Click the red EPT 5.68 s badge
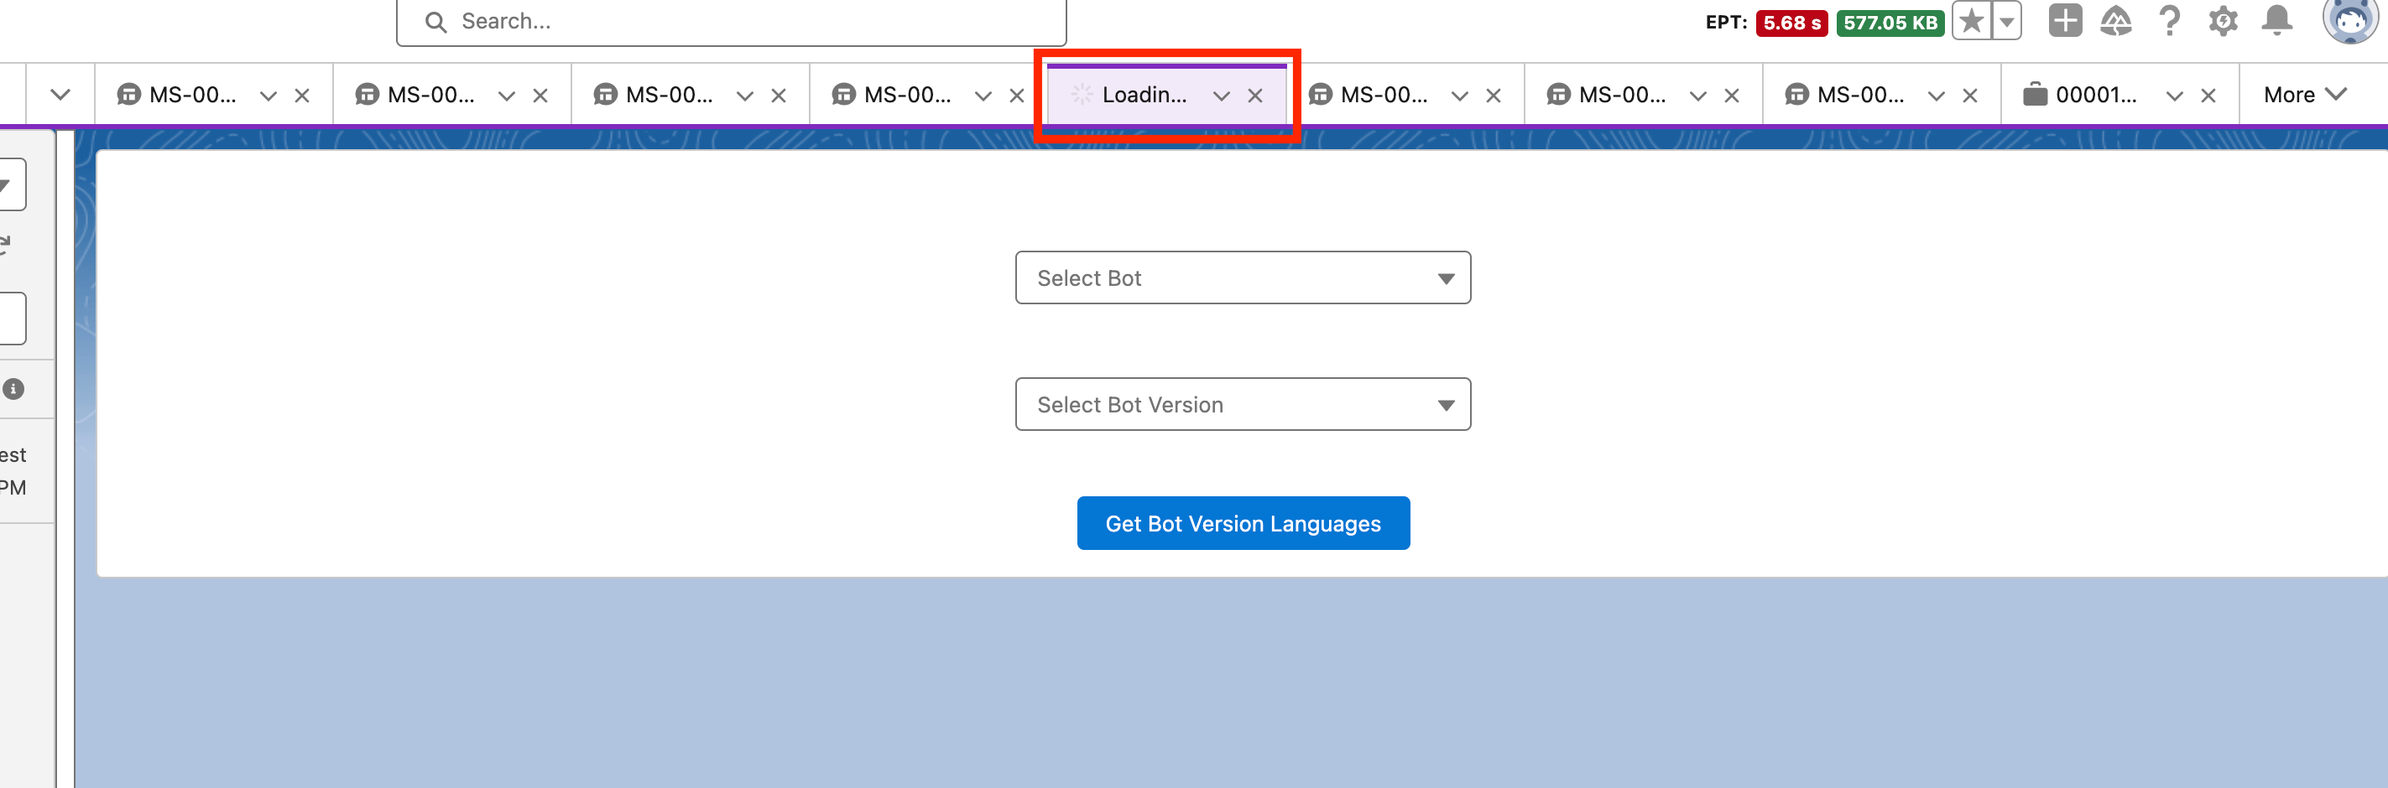The image size is (2388, 788). tap(1791, 23)
